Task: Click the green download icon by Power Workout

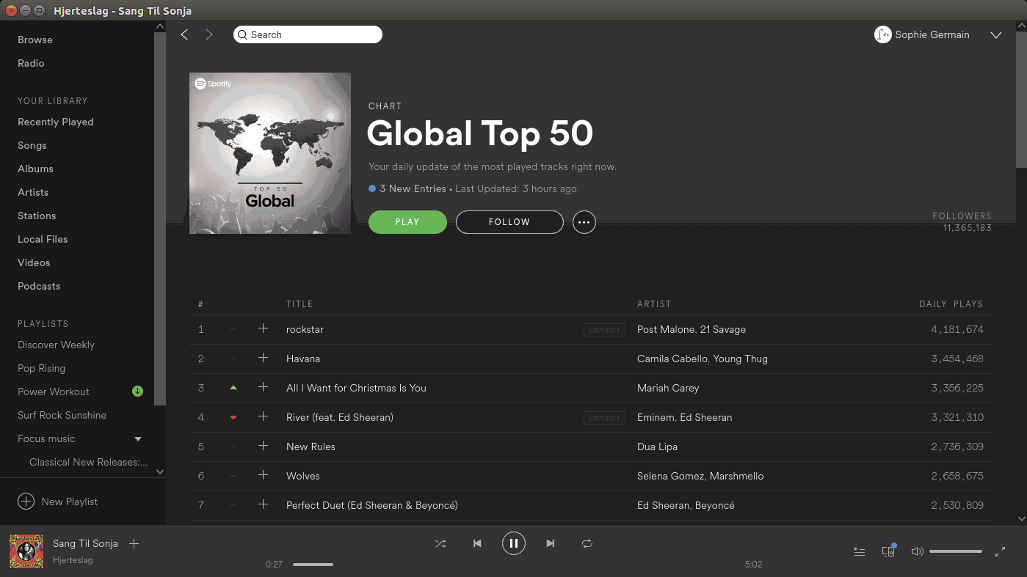Action: tap(137, 392)
